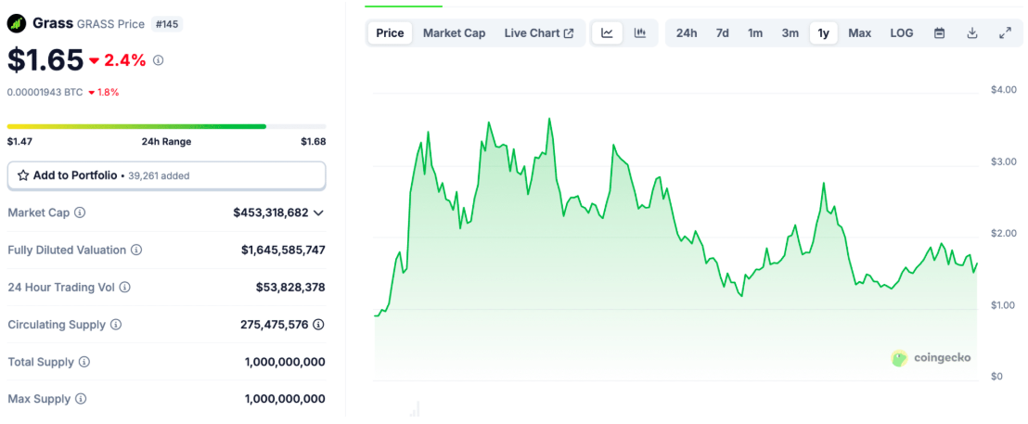Click info icon beside 24 Hour Trading Vol
This screenshot has height=424, width=1028.
[x=124, y=288]
